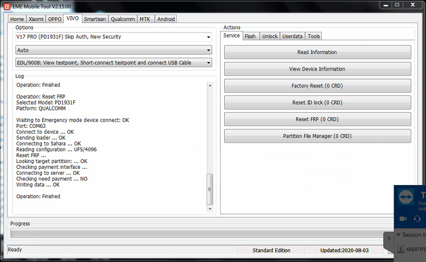Open the Qualcomm tab

click(x=123, y=19)
